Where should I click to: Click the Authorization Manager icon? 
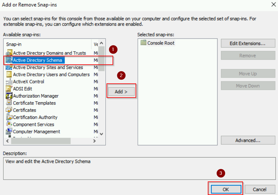coord(9,96)
